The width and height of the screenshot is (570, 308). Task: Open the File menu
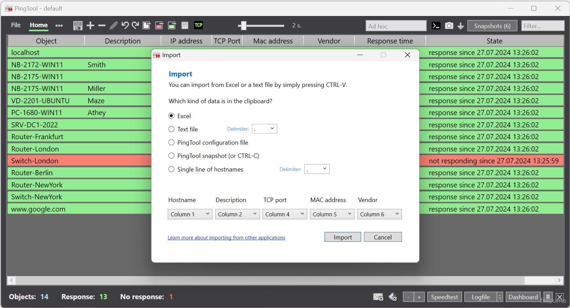click(x=16, y=25)
